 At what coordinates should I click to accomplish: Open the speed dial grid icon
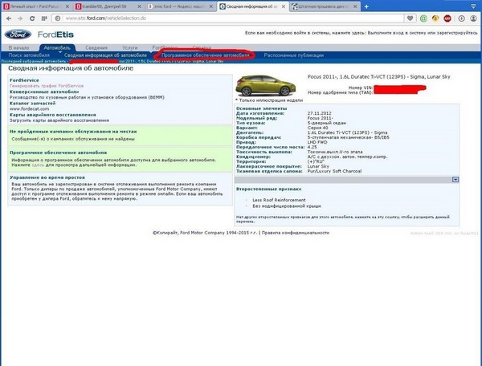44,18
